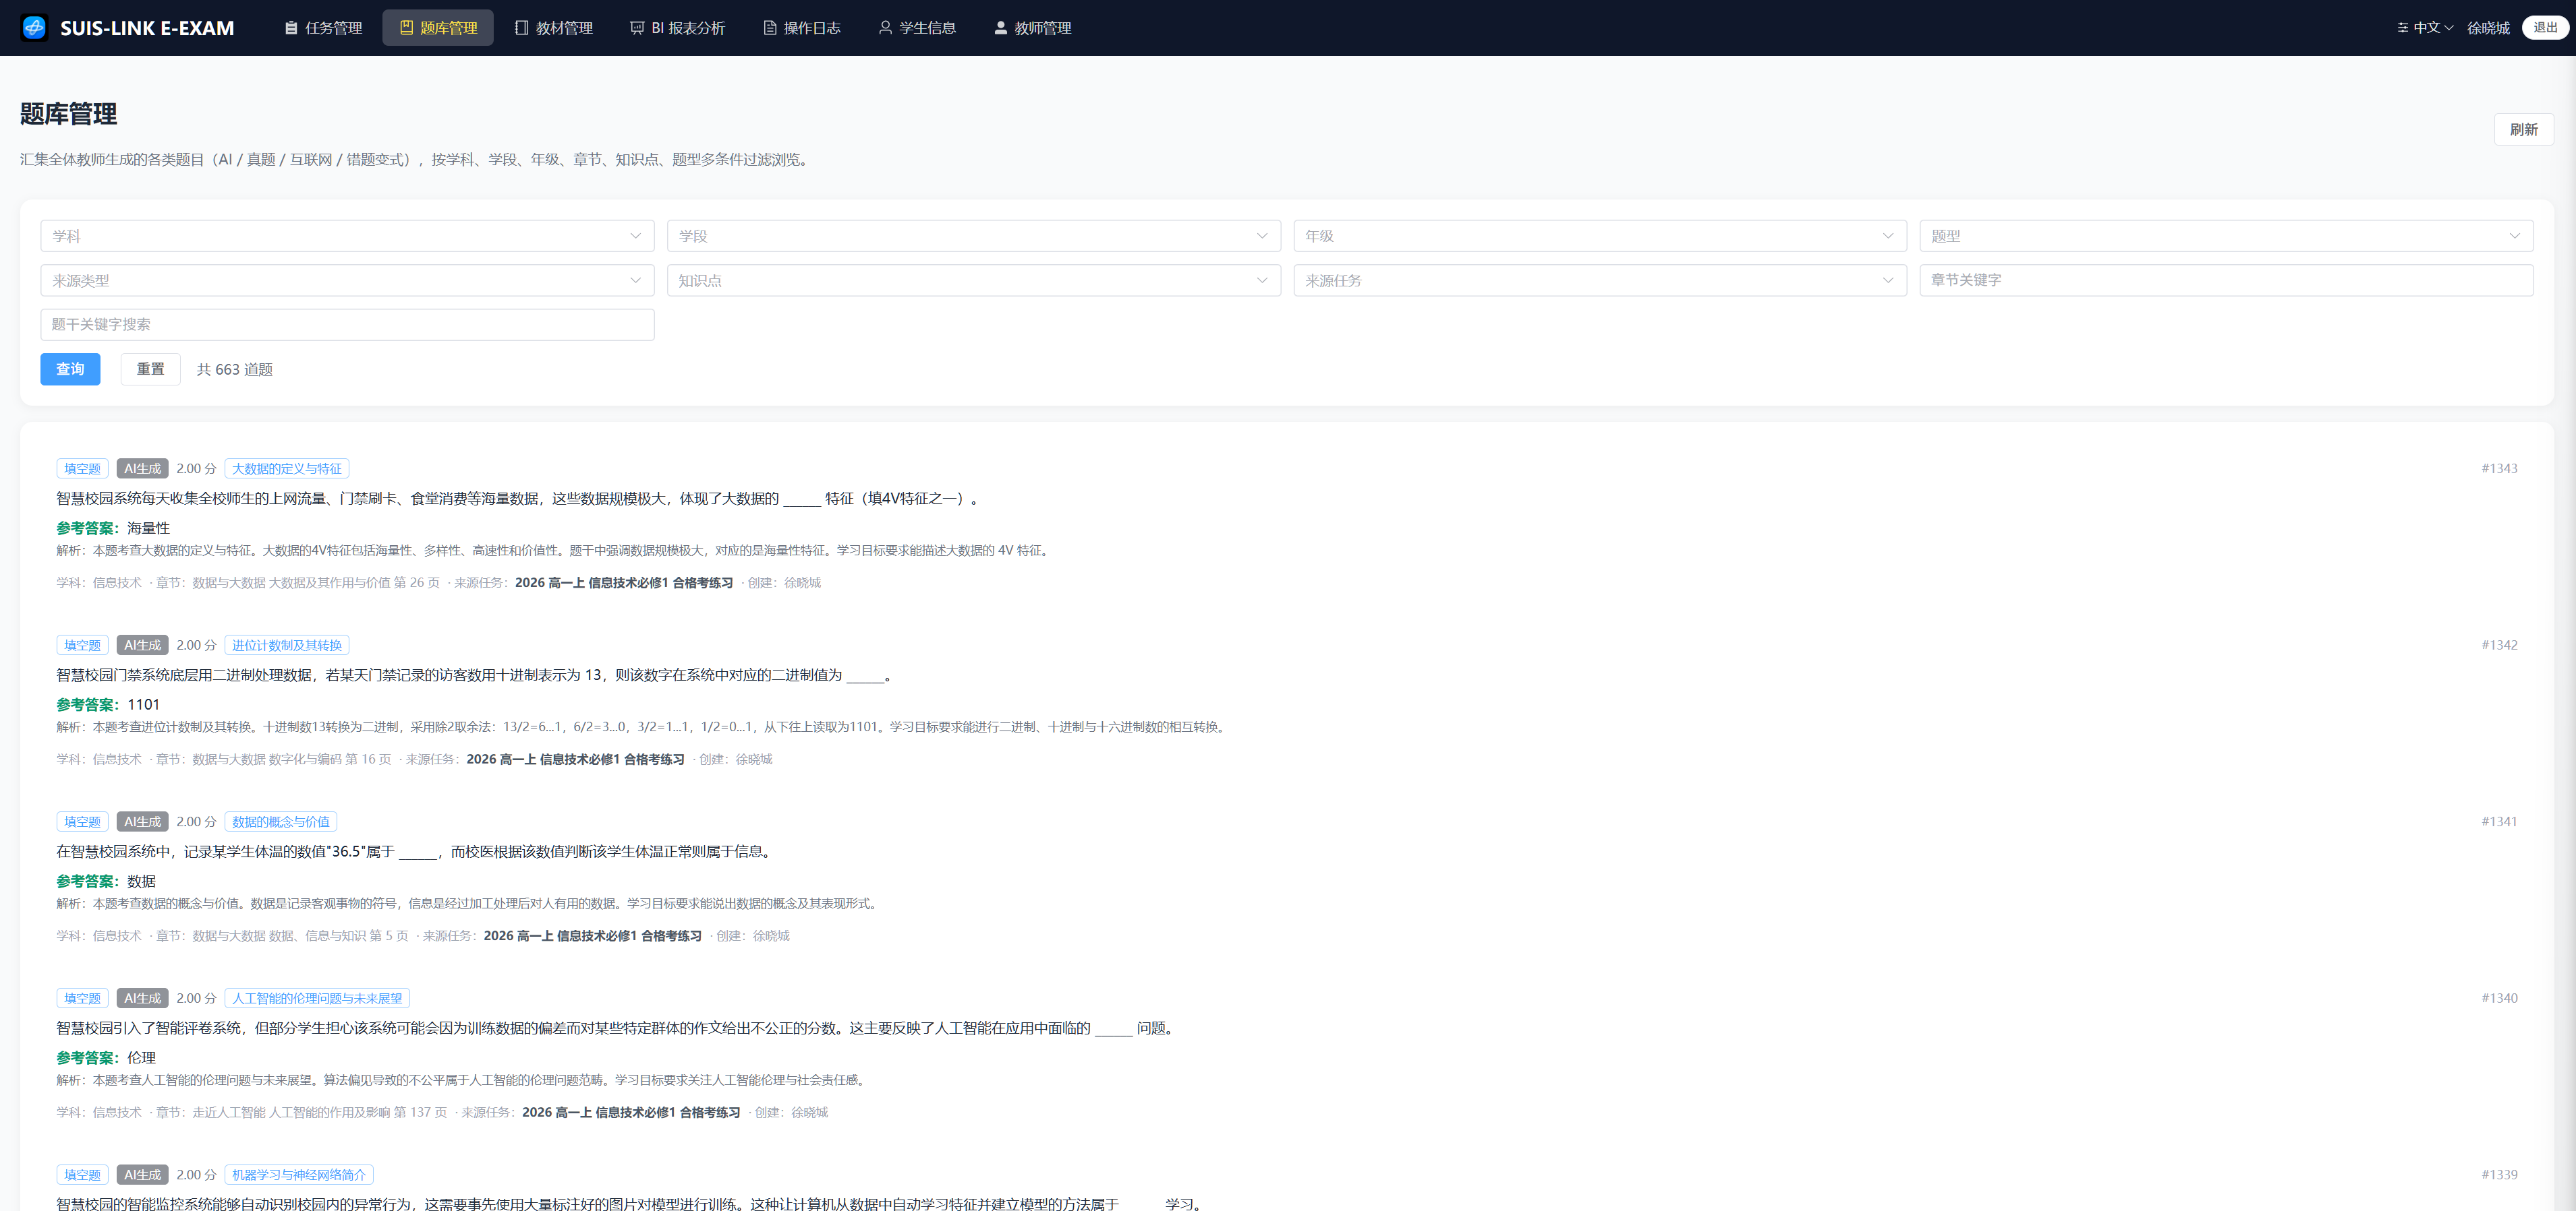Viewport: 2576px width, 1211px height.
Task: Click question ID #1340
Action: [x=2499, y=998]
